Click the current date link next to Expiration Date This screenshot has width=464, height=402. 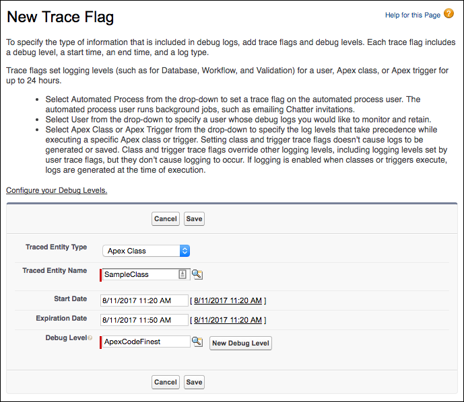pyautogui.click(x=228, y=320)
